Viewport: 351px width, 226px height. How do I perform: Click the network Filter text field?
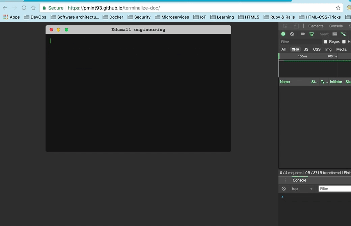pyautogui.click(x=300, y=42)
